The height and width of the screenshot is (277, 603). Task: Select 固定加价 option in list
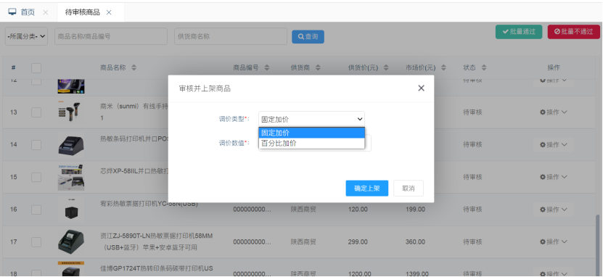coord(311,133)
